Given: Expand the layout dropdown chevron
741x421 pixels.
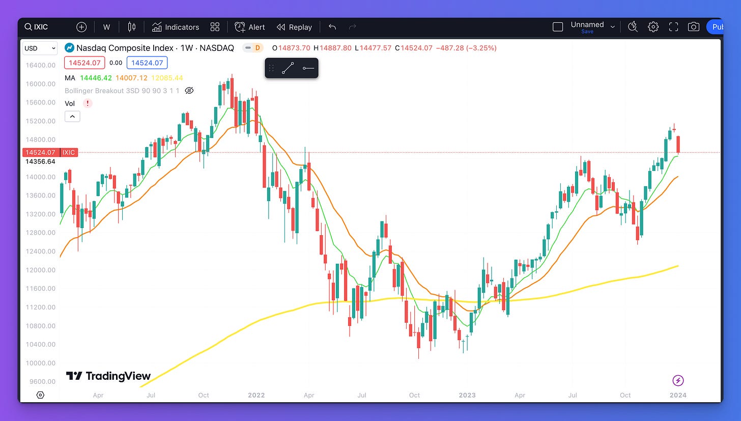Looking at the screenshot, I should 613,27.
